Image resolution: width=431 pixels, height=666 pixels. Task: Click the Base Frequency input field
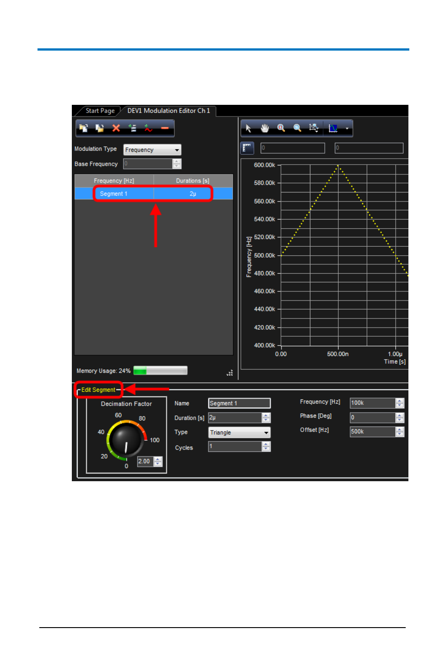[148, 164]
